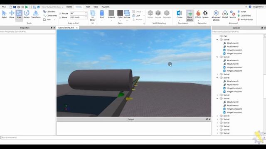The height and width of the screenshot is (149, 266).
Task: Activate the Move tool
Action: point(12,14)
